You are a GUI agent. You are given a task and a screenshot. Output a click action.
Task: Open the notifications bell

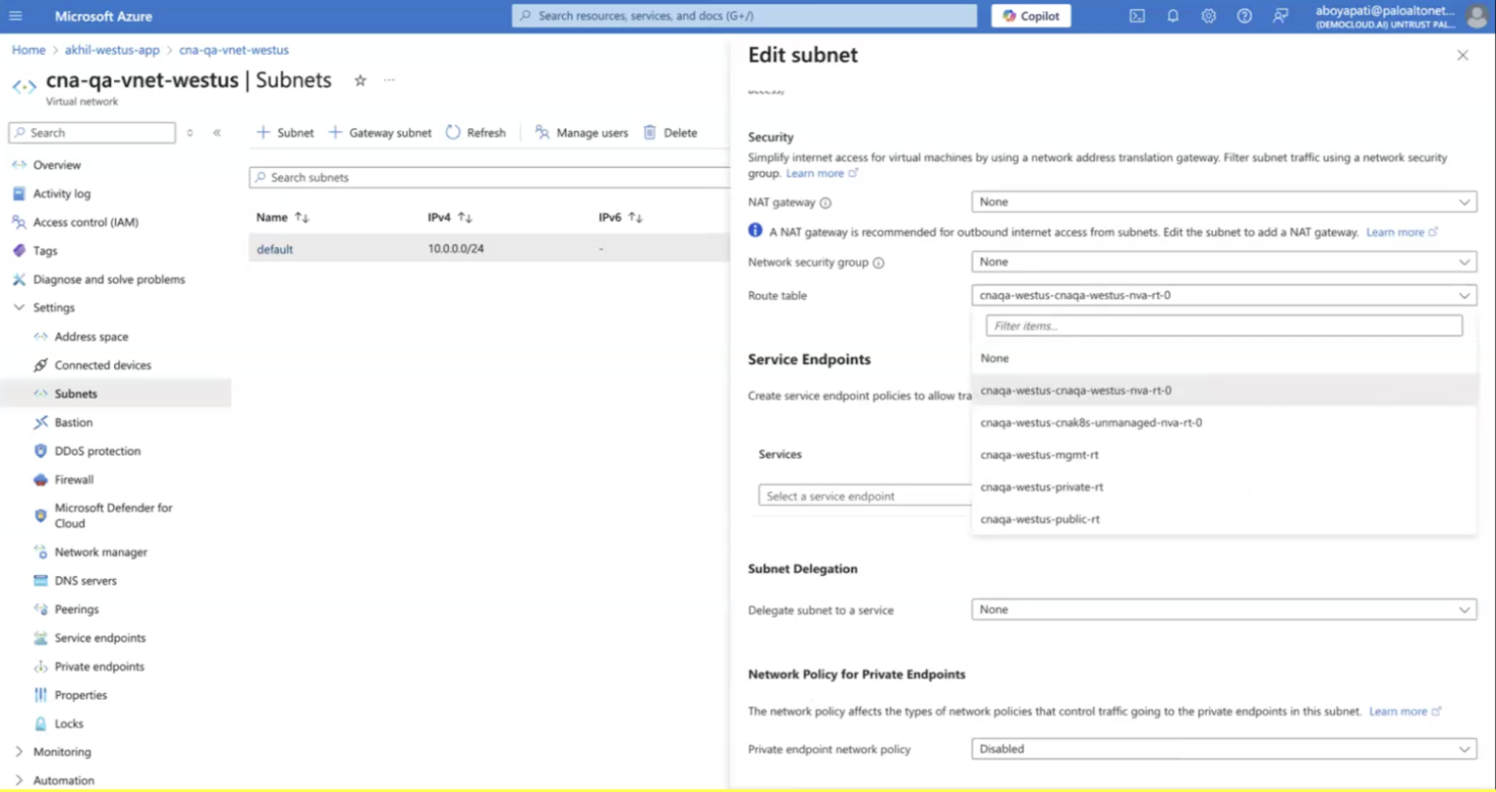tap(1172, 16)
